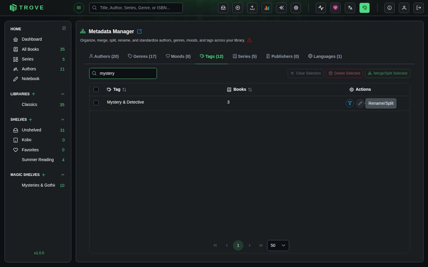This screenshot has width=428, height=267.
Task: Click the logout icon
Action: coord(419,8)
